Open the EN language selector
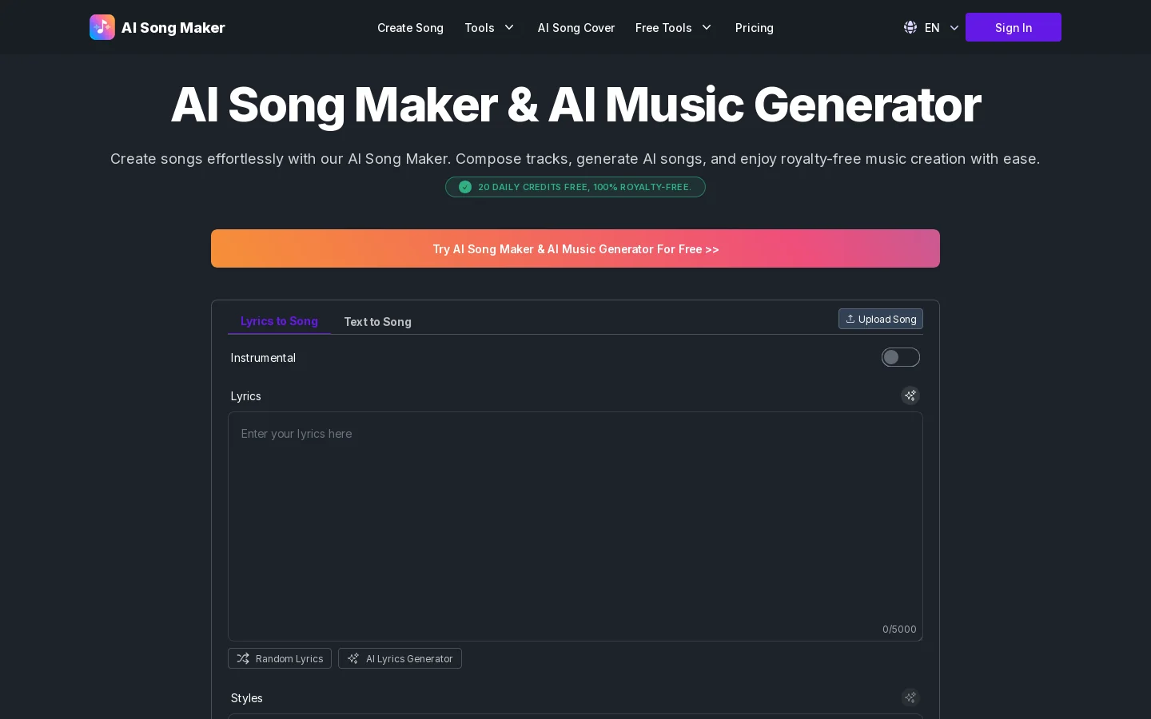 pyautogui.click(x=931, y=27)
